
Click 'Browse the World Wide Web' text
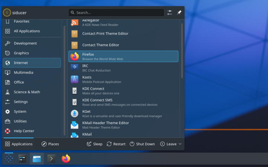103,59
